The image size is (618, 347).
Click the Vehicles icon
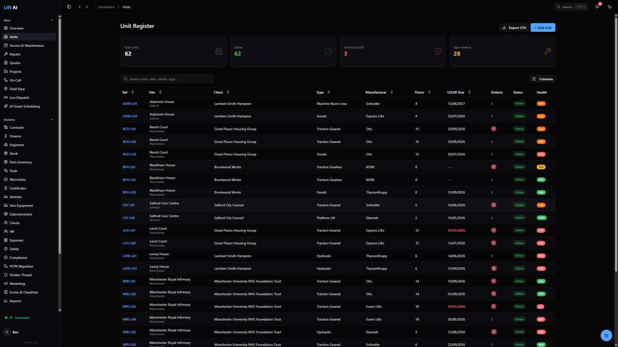click(x=6, y=197)
